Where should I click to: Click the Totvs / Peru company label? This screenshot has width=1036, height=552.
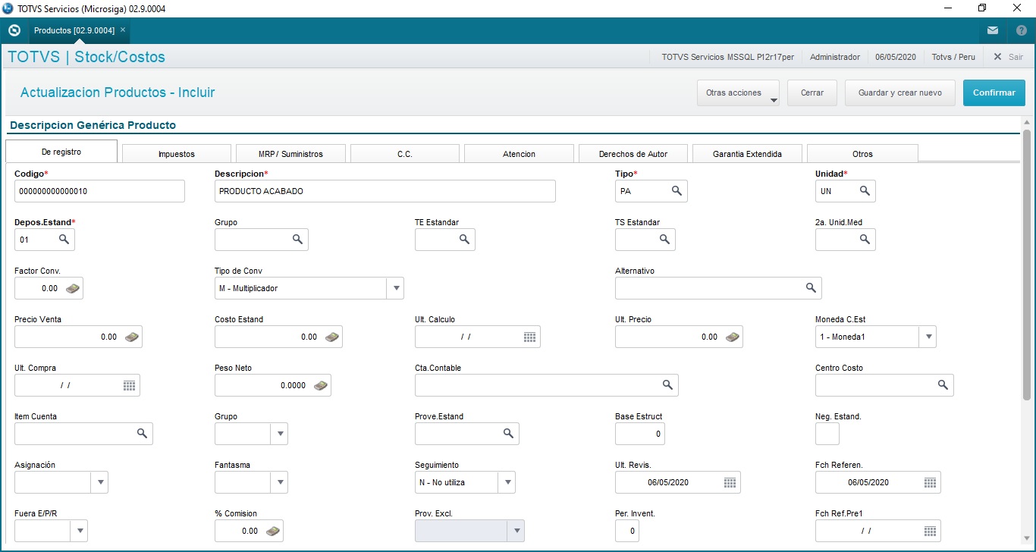click(954, 57)
